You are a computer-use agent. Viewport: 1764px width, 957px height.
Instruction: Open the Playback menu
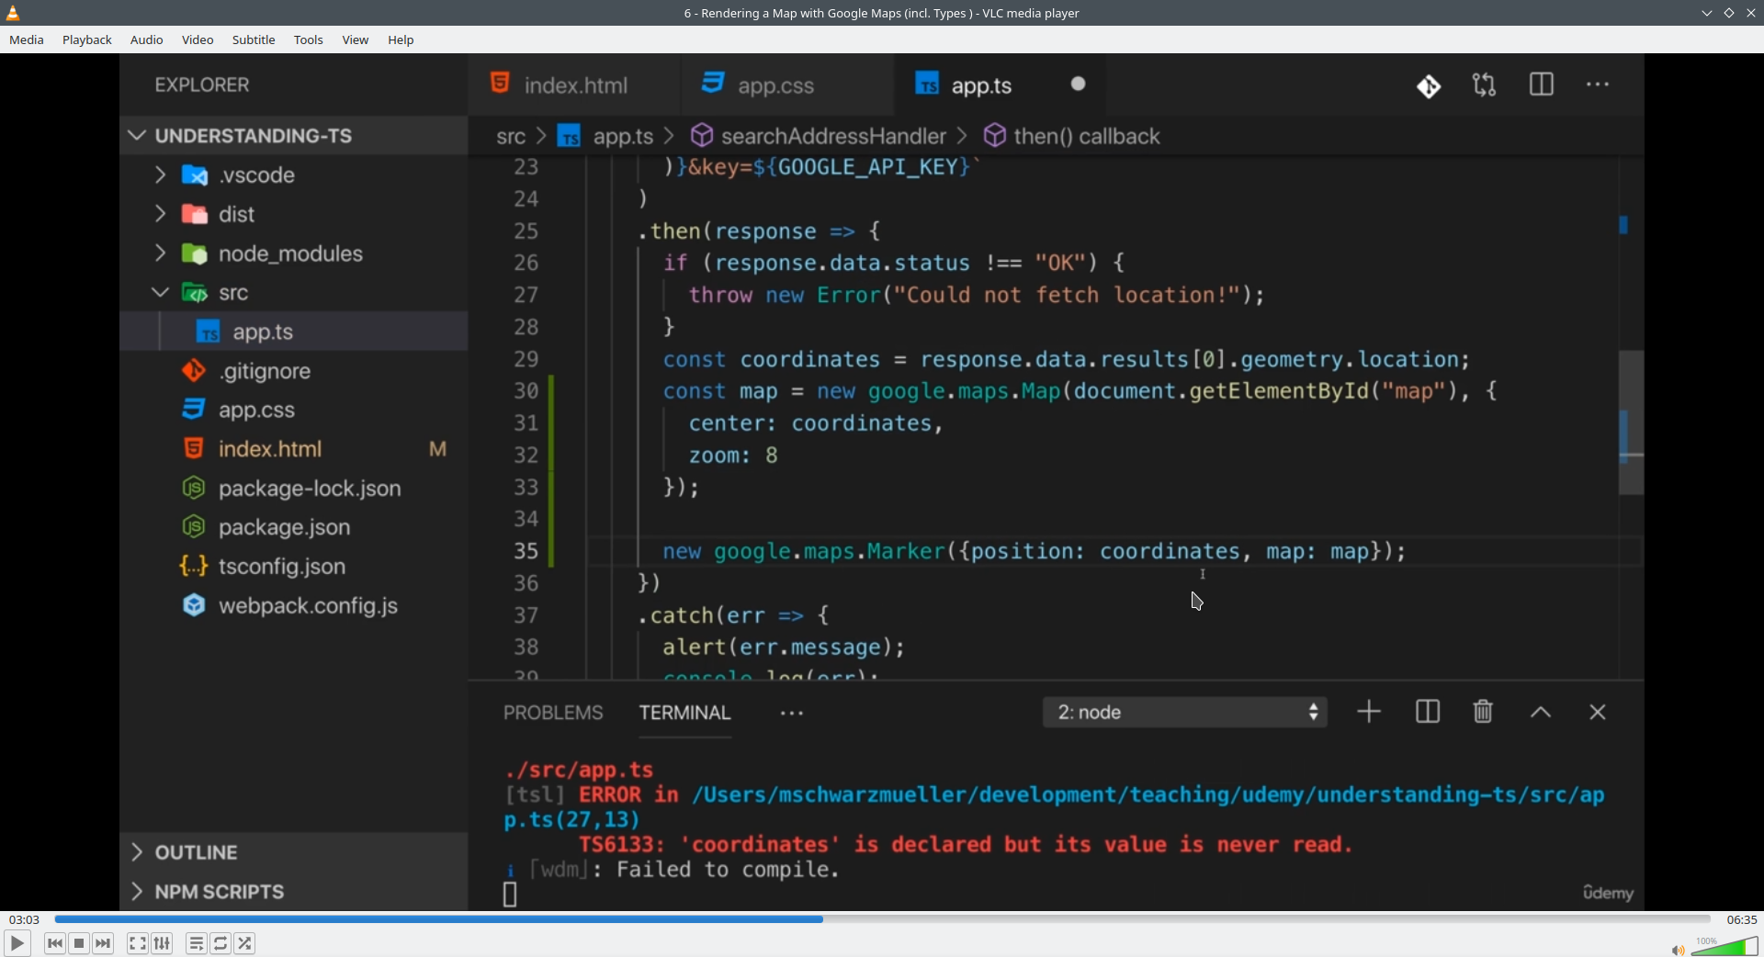pyautogui.click(x=87, y=39)
